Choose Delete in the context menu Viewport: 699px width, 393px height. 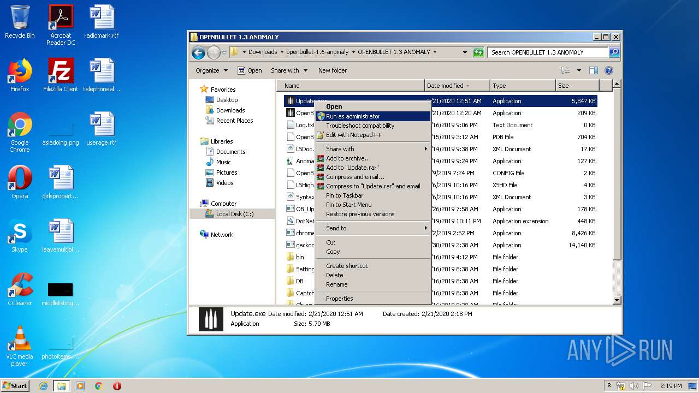[374, 275]
